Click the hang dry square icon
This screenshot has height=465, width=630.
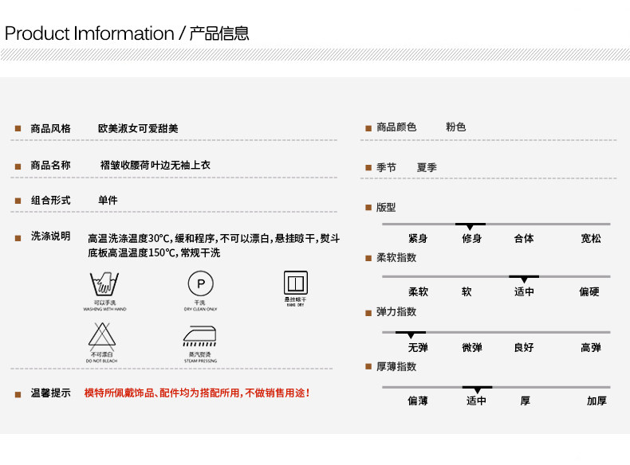coord(296,283)
